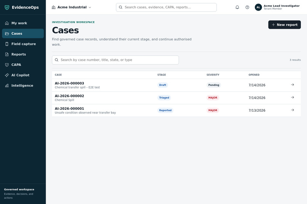This screenshot has width=307, height=204.
Task: Click MAJOR badge on case AI-2026-000002
Action: point(213,98)
